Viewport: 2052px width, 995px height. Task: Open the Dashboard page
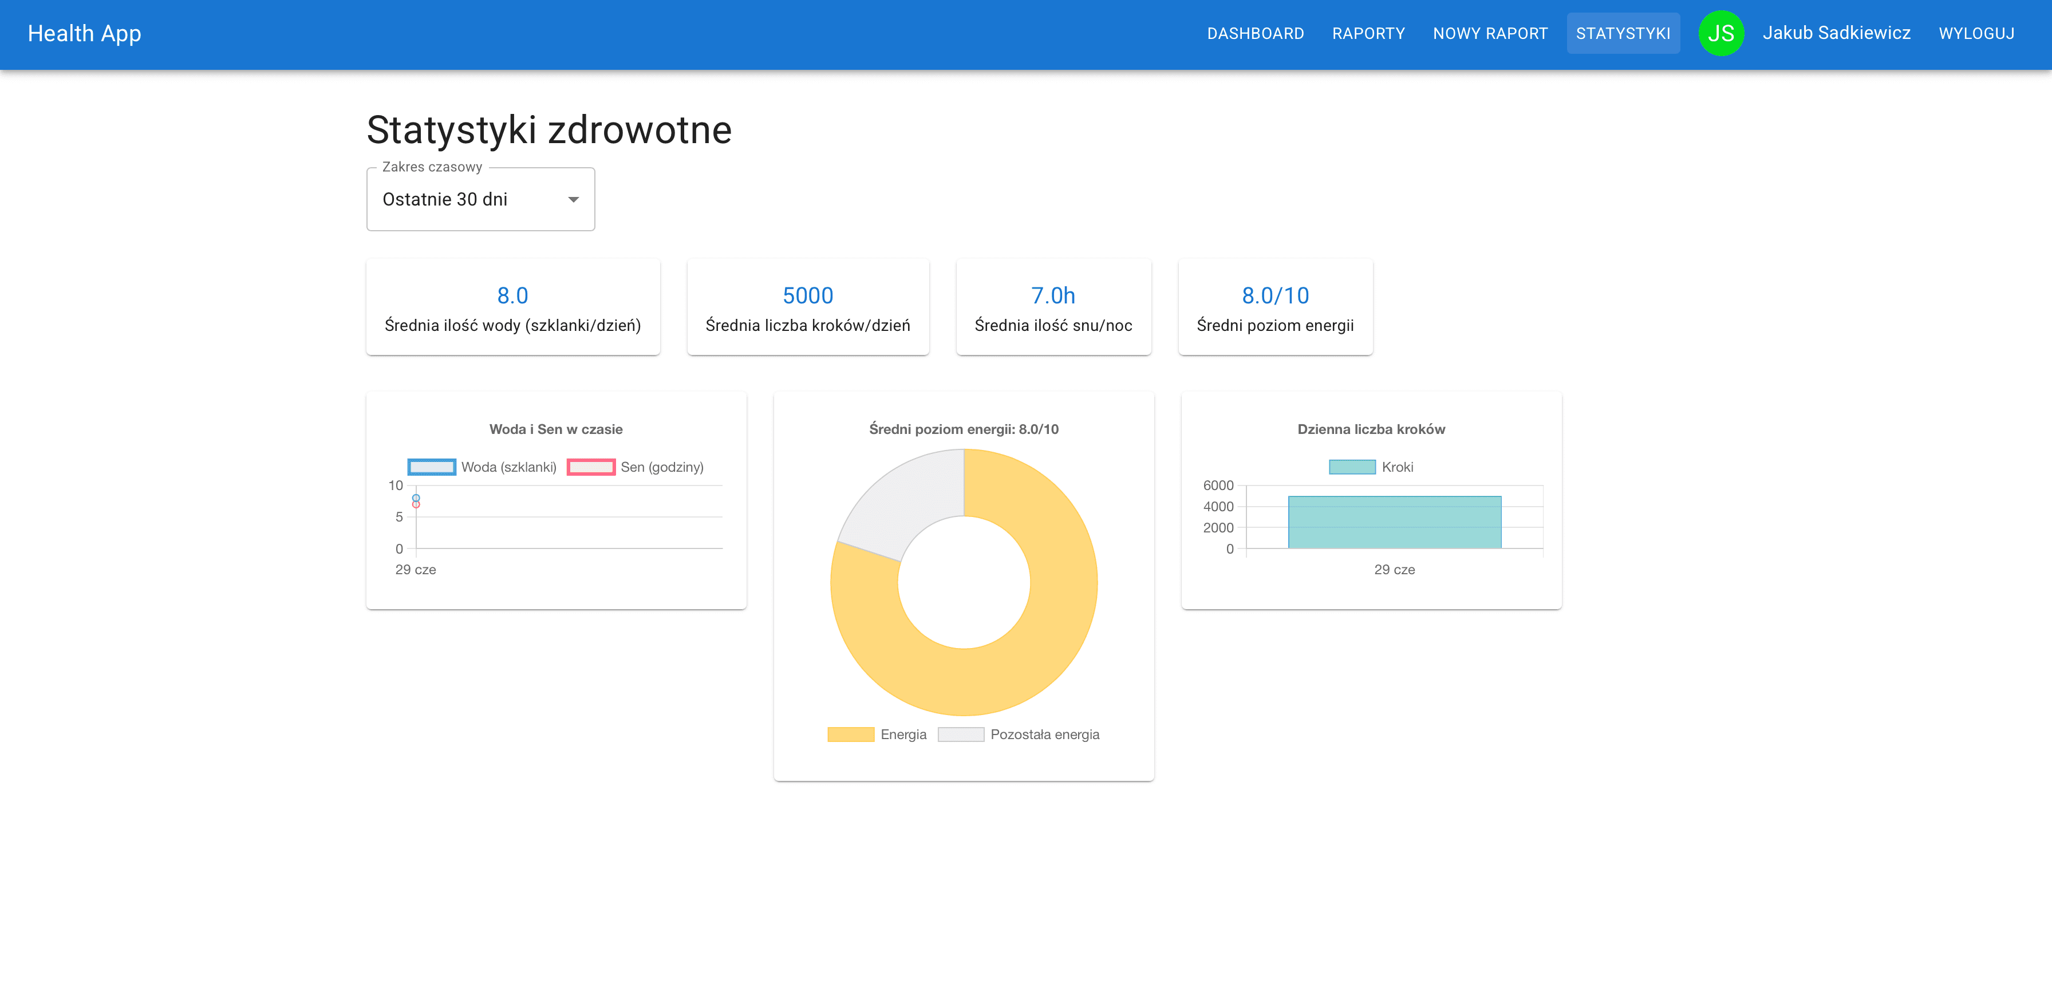1256,33
